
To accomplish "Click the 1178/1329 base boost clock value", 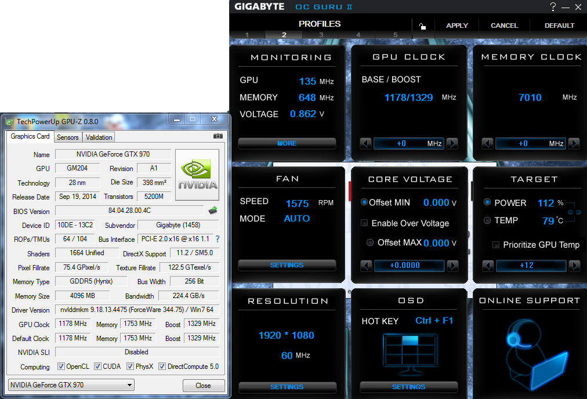I will [408, 97].
